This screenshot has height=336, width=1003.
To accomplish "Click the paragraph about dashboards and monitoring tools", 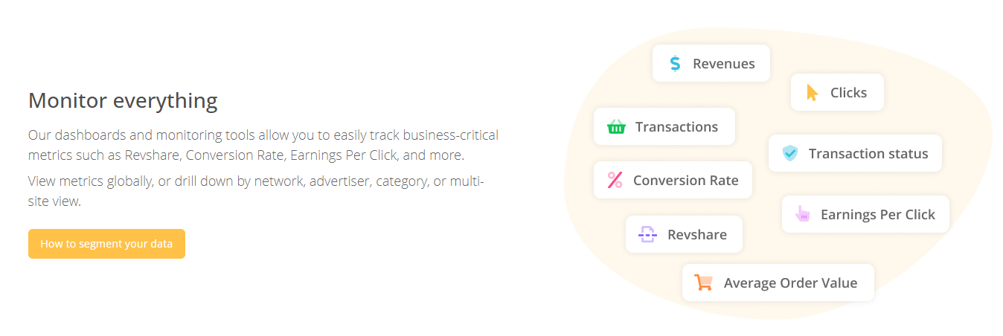I will click(x=263, y=146).
